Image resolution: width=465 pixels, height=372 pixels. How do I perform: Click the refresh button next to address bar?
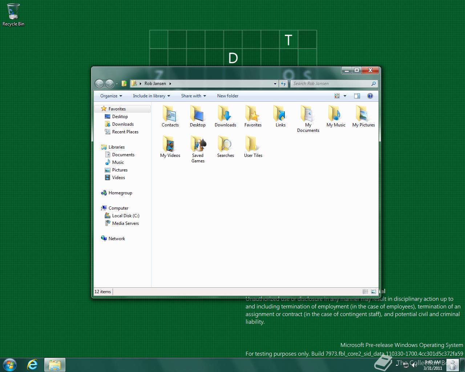[x=283, y=84]
